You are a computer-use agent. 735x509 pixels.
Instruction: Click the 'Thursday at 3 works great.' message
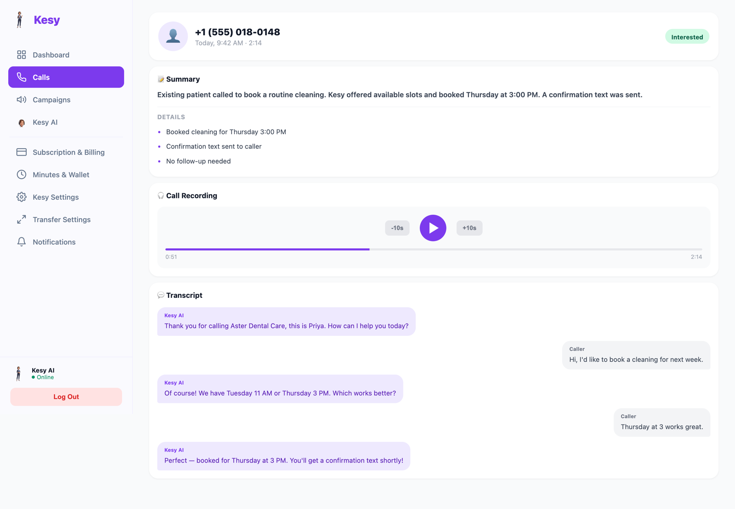[x=661, y=422]
